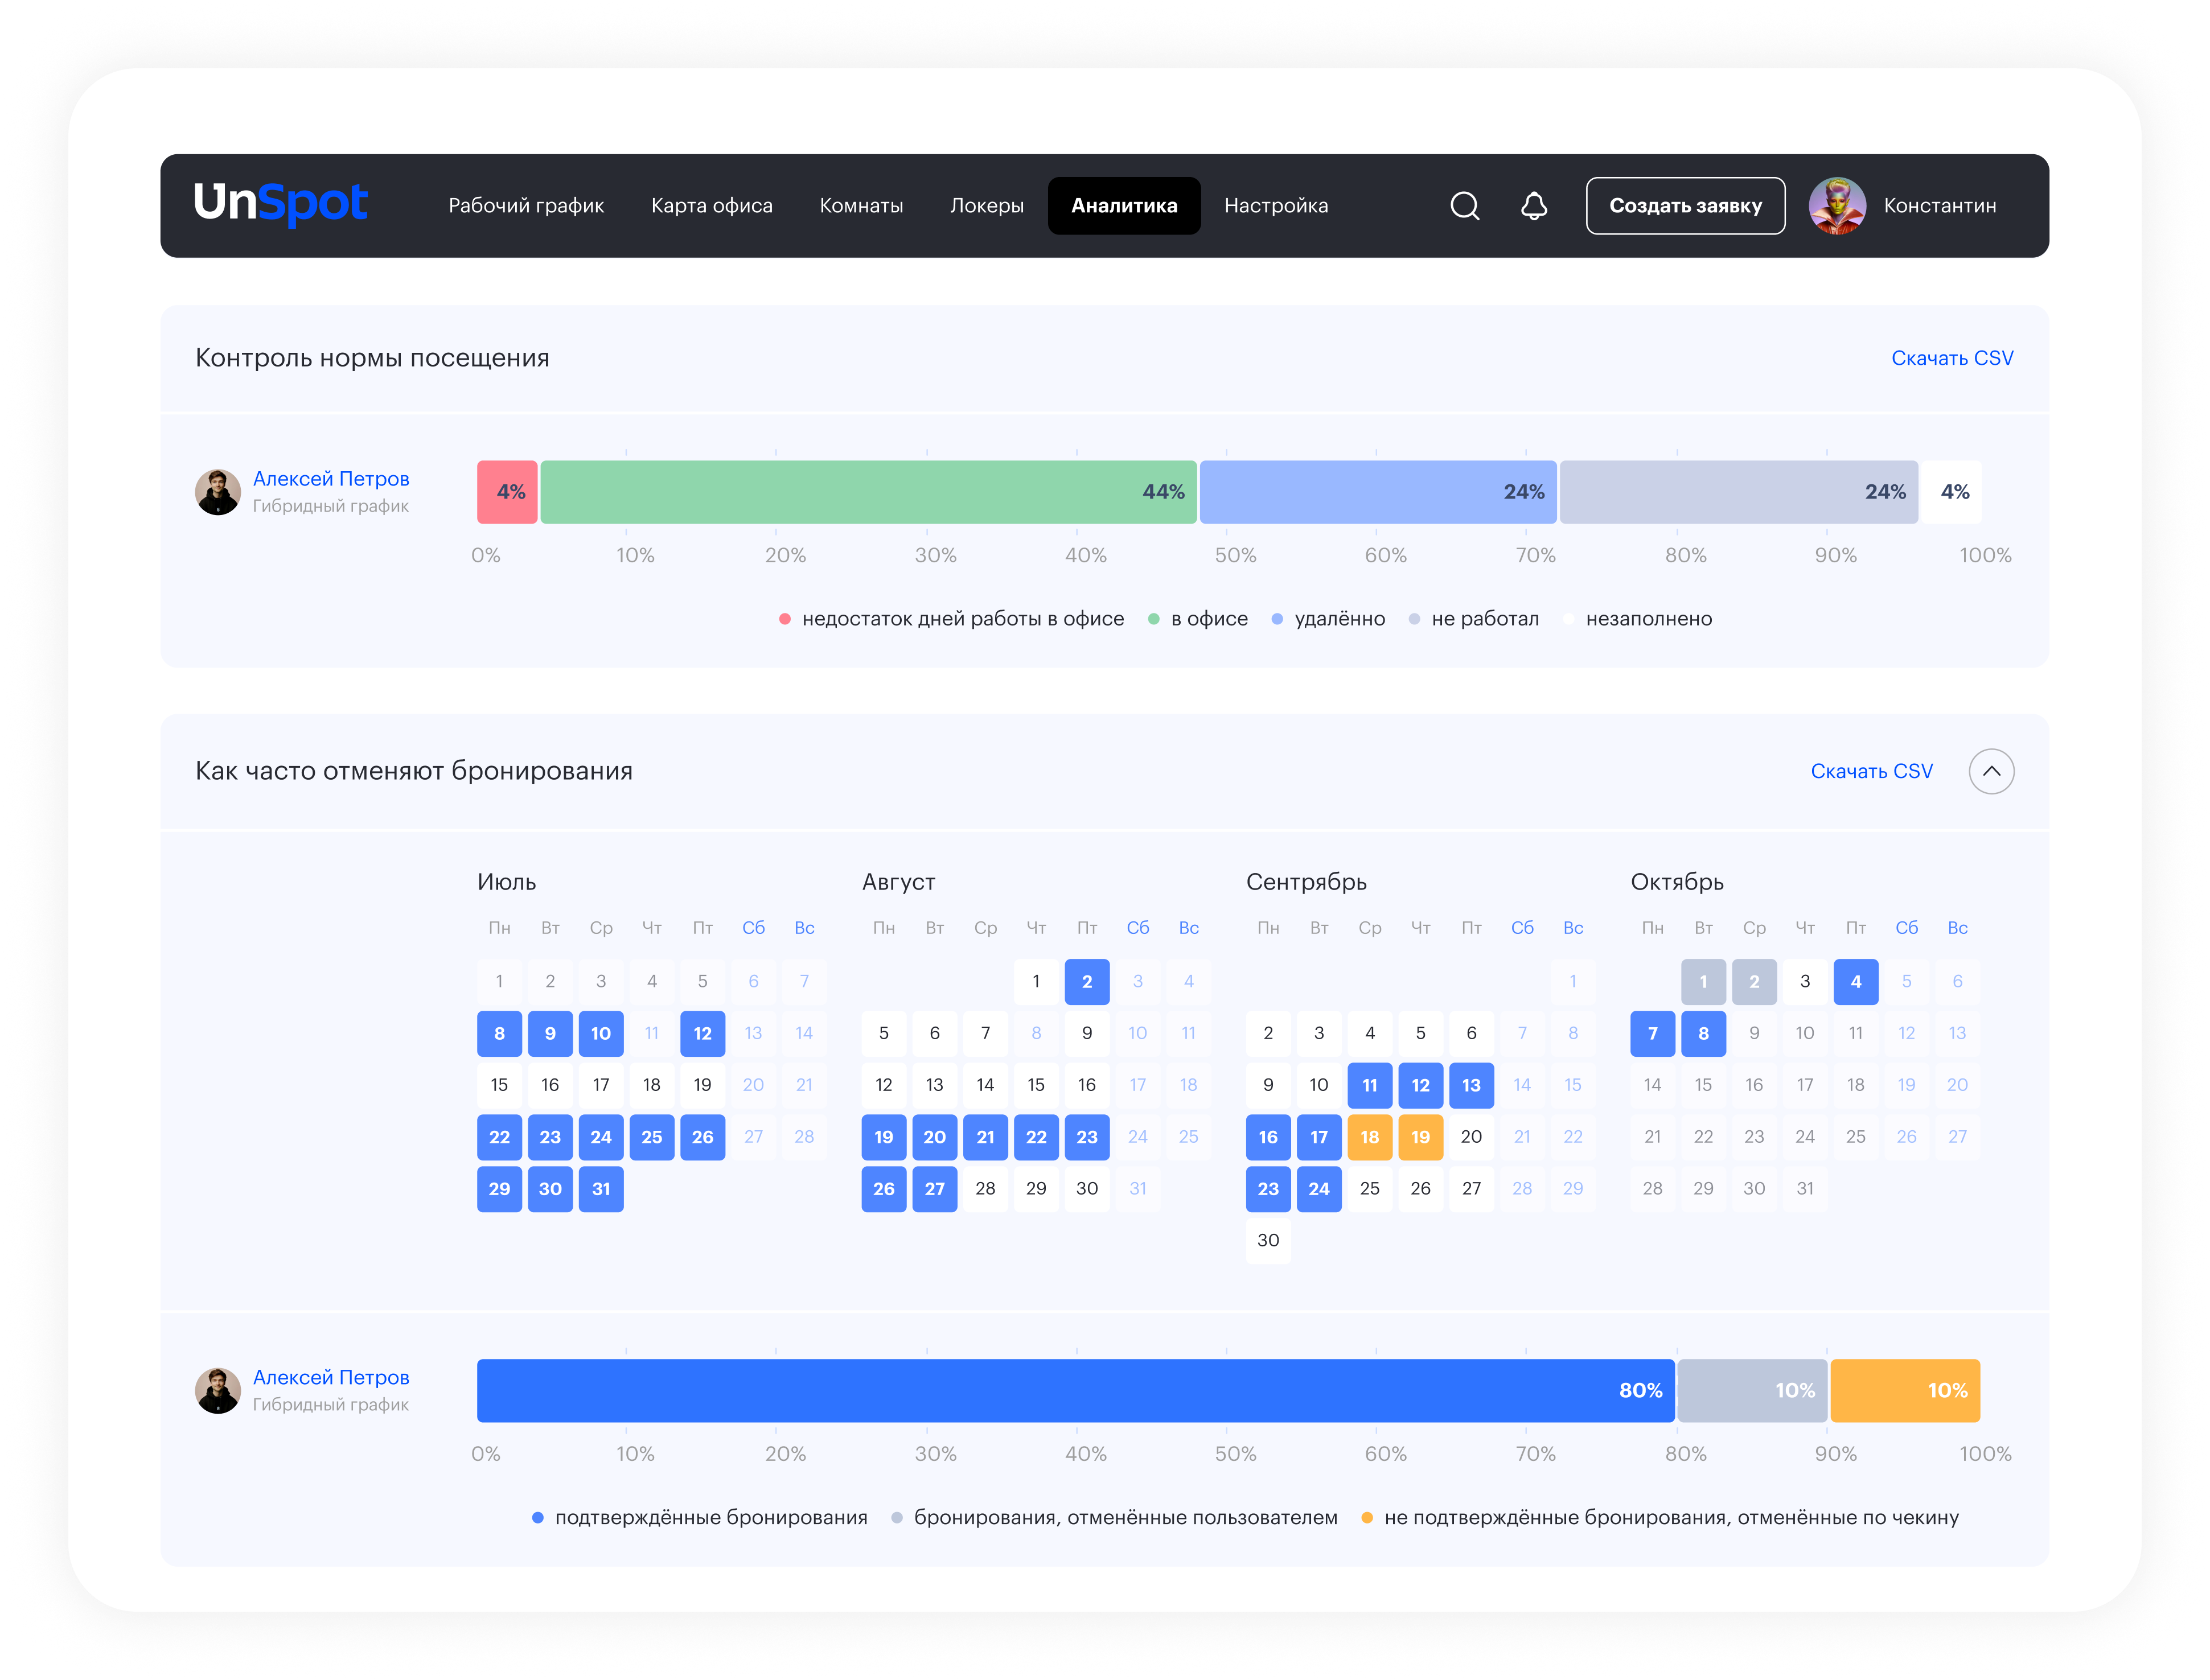The width and height of the screenshot is (2210, 1680).
Task: Open search with magnifier icon
Action: coord(1465,206)
